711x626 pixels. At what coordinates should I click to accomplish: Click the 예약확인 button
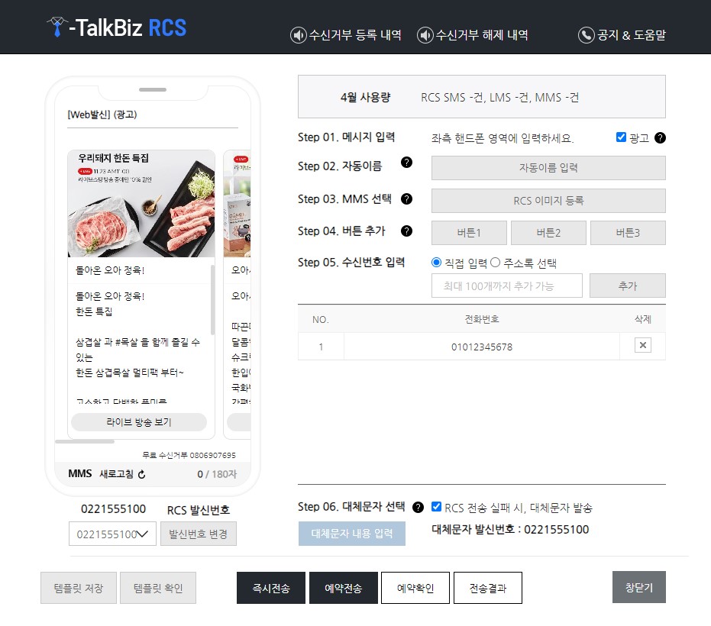click(415, 587)
